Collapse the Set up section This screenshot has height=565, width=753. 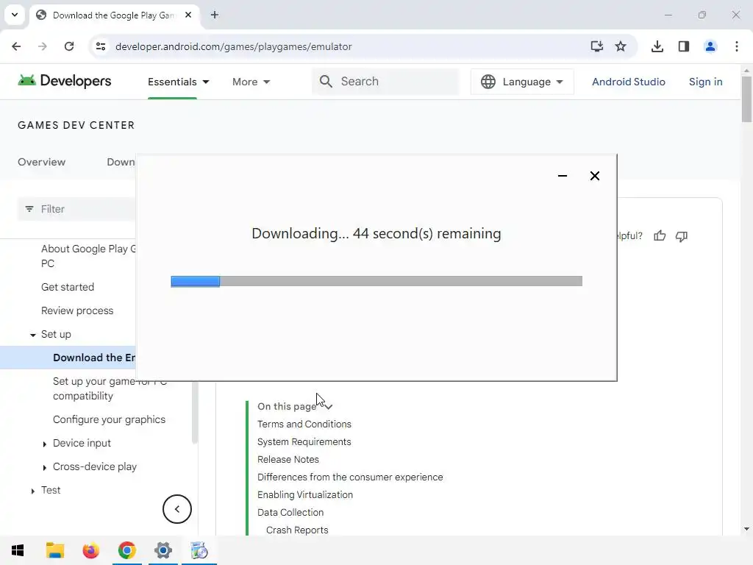click(32, 335)
